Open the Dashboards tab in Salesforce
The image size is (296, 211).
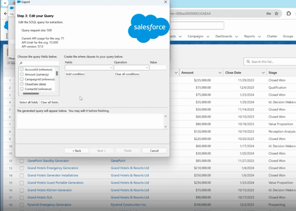point(224,36)
